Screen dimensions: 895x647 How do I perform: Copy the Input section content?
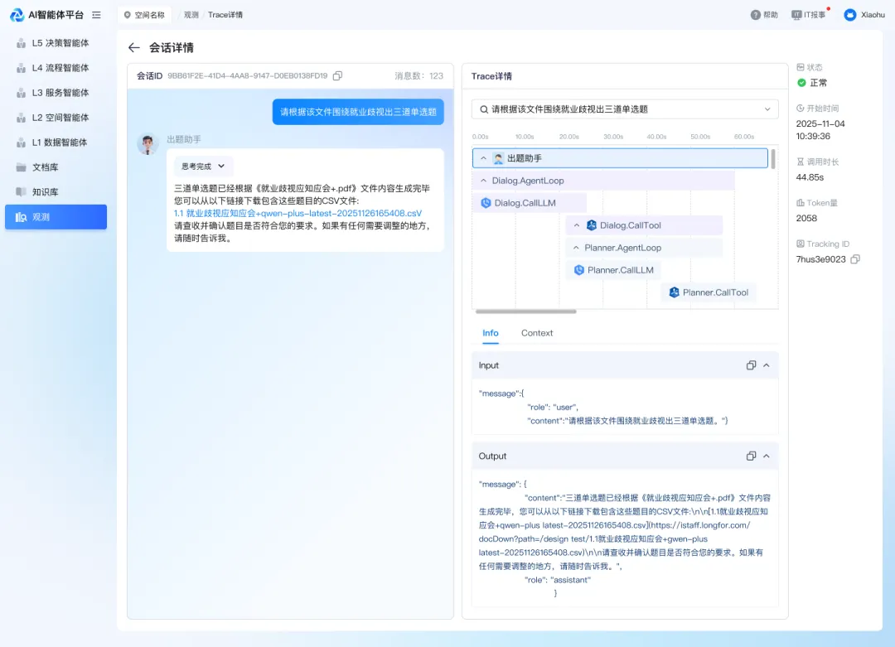pyautogui.click(x=751, y=365)
